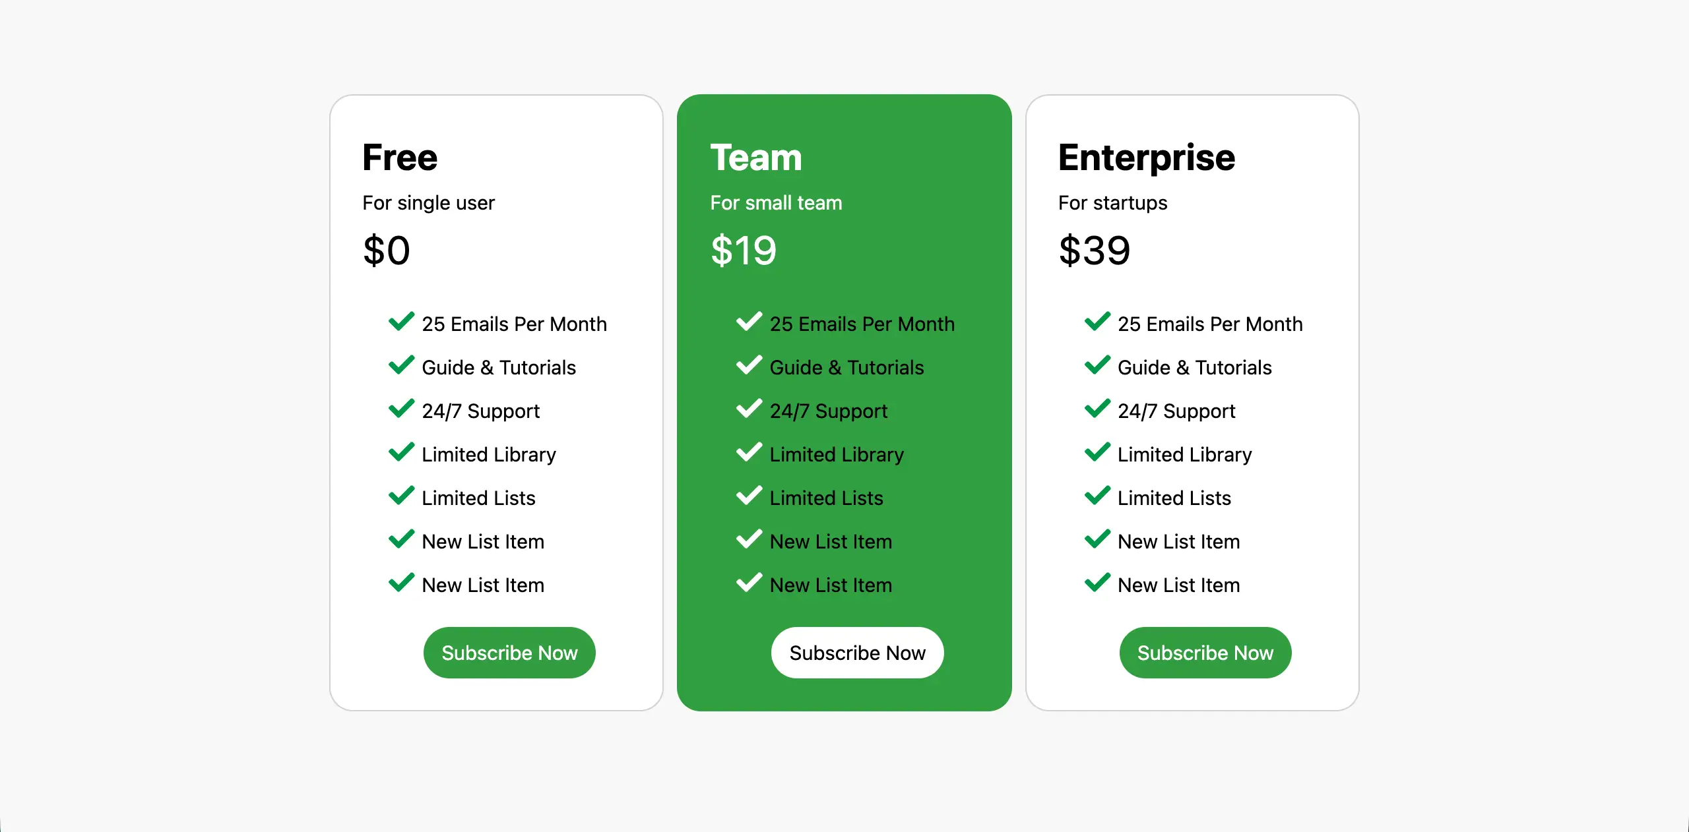The height and width of the screenshot is (832, 1689).
Task: Click the 'For single user' subtitle
Action: (x=428, y=203)
